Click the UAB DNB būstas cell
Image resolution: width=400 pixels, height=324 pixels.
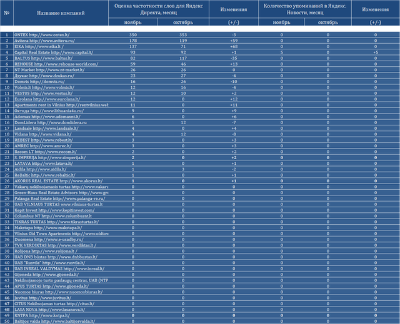click(61, 257)
